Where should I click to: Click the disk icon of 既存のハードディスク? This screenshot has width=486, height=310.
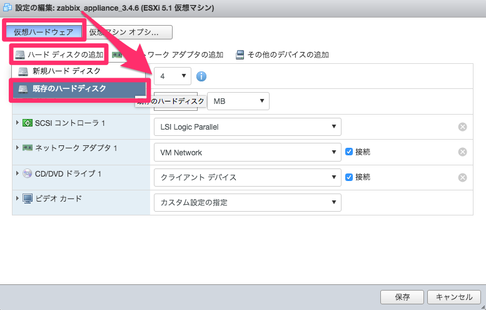pos(23,89)
